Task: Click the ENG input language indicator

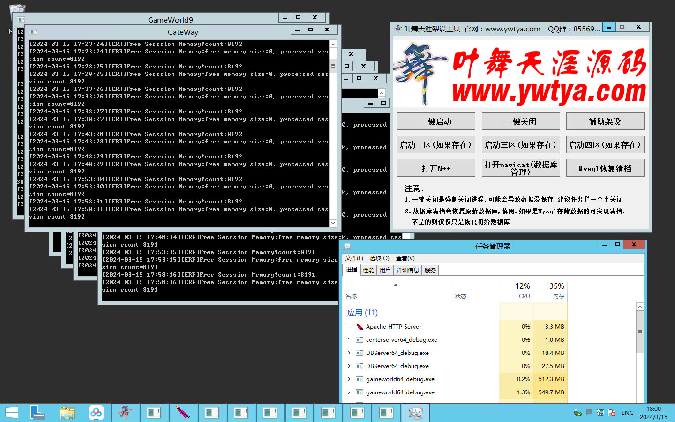Action: (627, 413)
